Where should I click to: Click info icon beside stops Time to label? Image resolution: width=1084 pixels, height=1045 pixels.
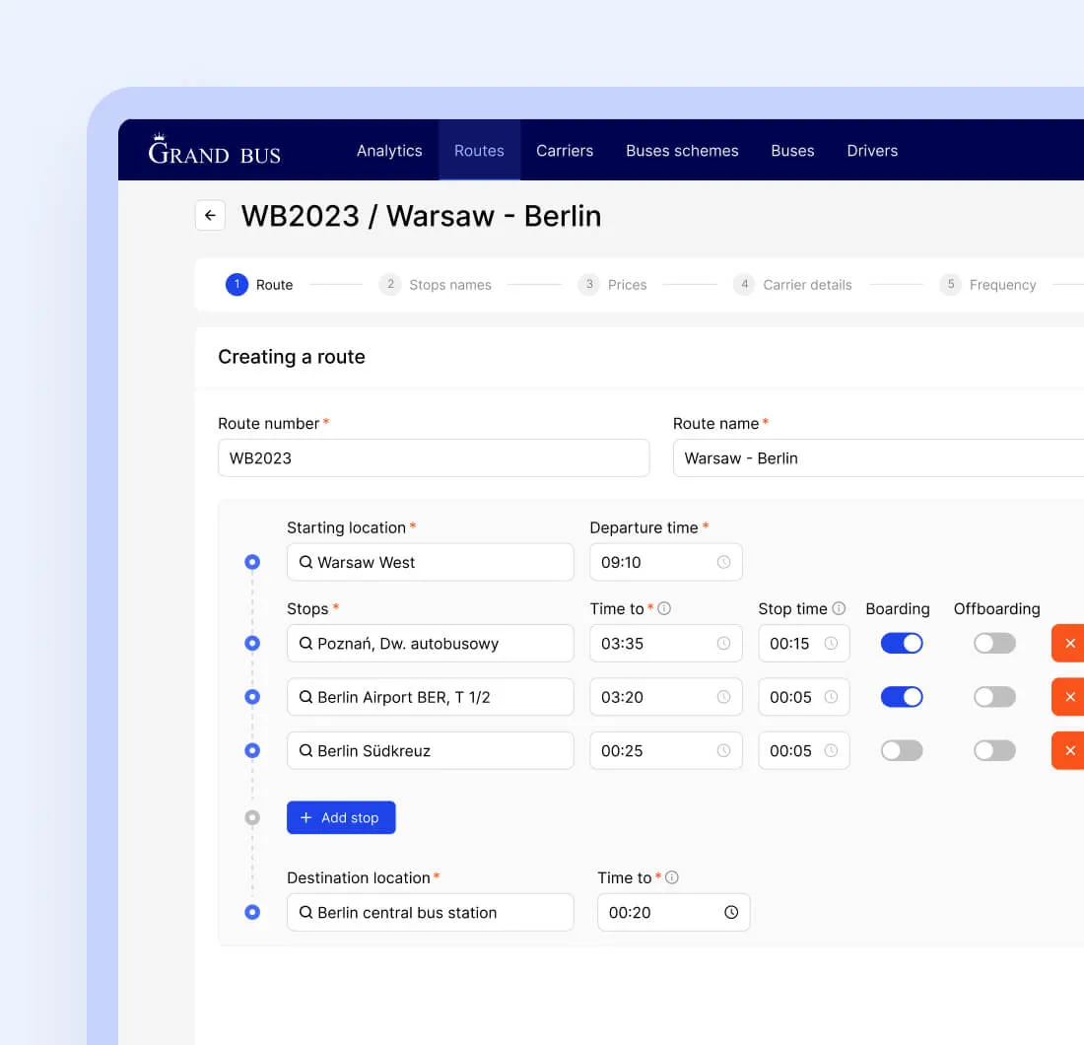[x=663, y=608]
